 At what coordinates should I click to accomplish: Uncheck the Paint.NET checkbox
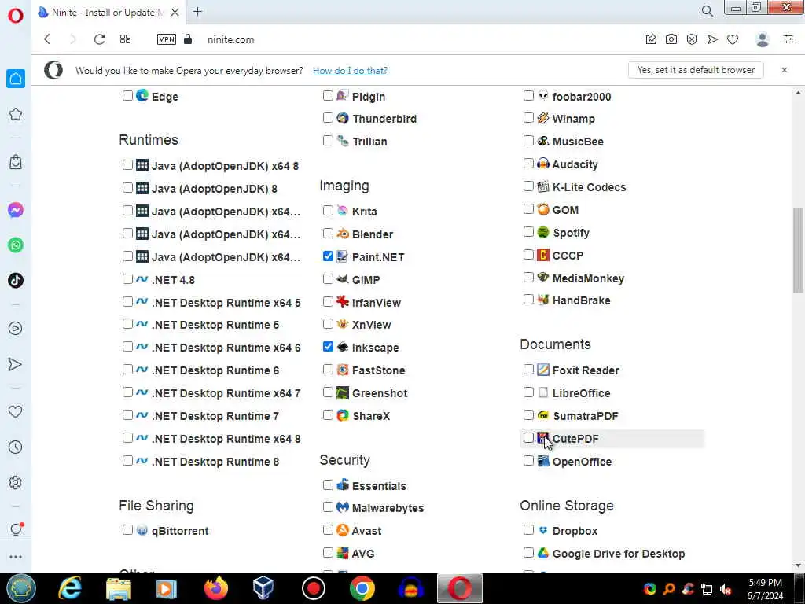tap(328, 256)
